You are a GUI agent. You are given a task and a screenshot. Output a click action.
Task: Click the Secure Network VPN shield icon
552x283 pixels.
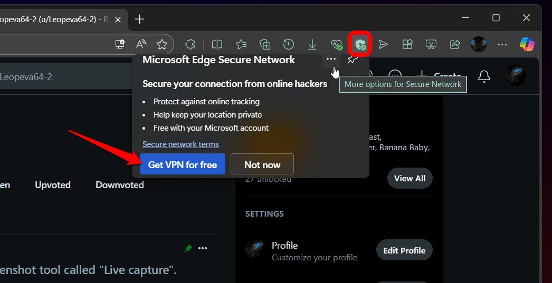360,44
